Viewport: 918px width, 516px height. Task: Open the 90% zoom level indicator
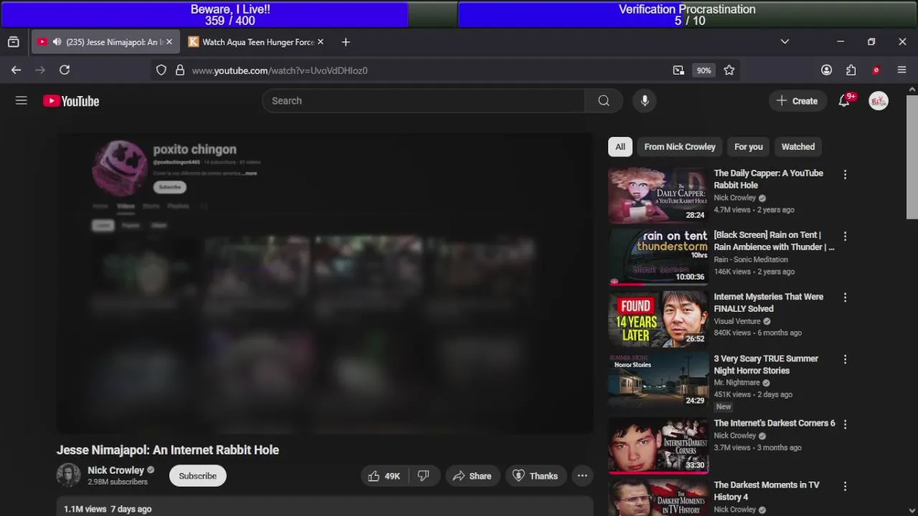point(704,70)
